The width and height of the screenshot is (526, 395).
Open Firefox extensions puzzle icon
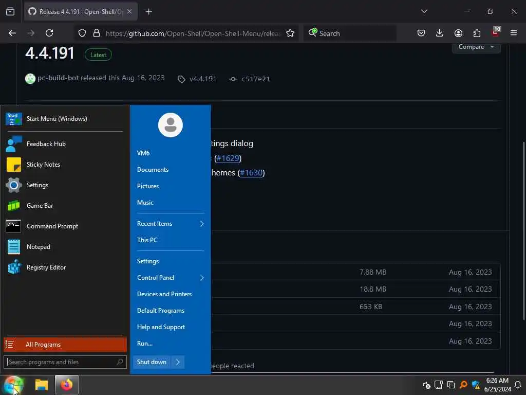[477, 33]
